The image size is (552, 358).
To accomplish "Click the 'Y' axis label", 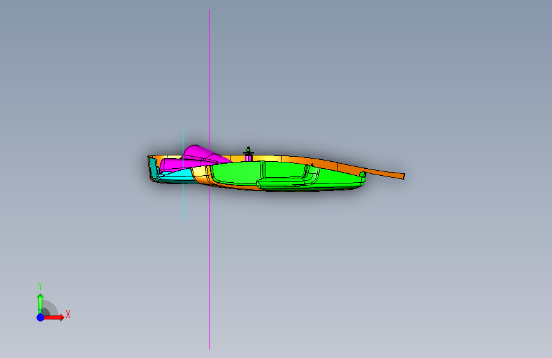I will [40, 287].
